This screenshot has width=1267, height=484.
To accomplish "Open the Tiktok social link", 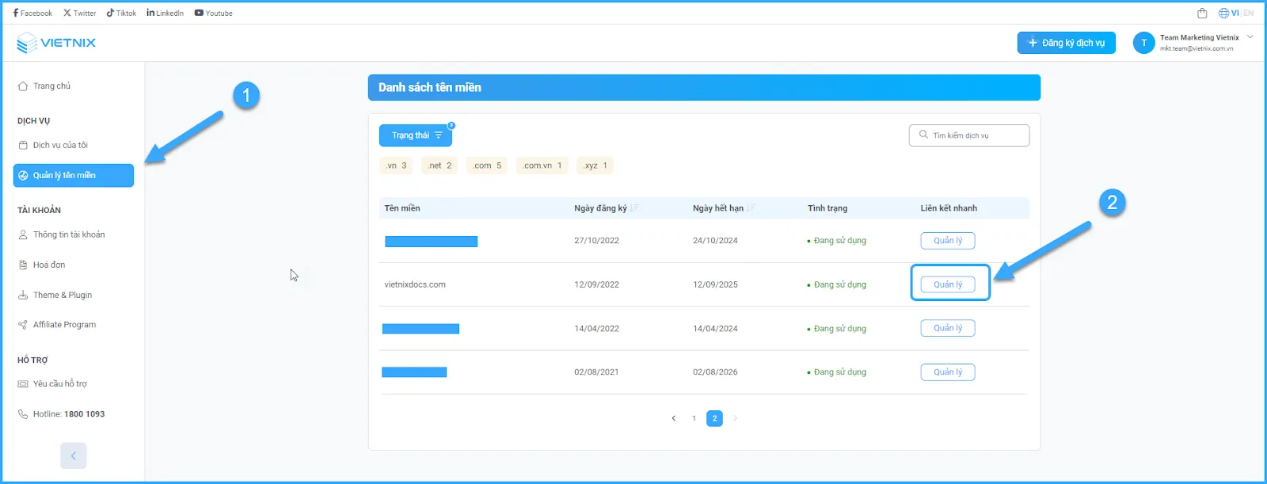I will coord(121,13).
